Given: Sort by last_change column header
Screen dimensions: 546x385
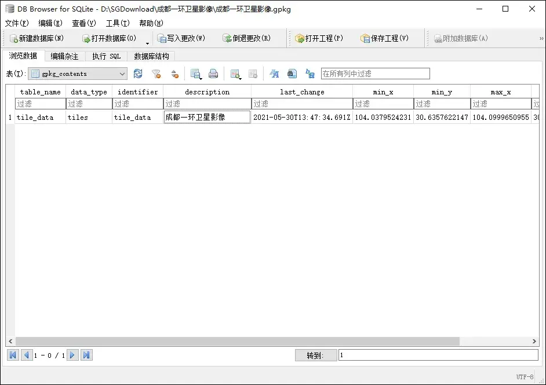Looking at the screenshot, I should pyautogui.click(x=302, y=92).
